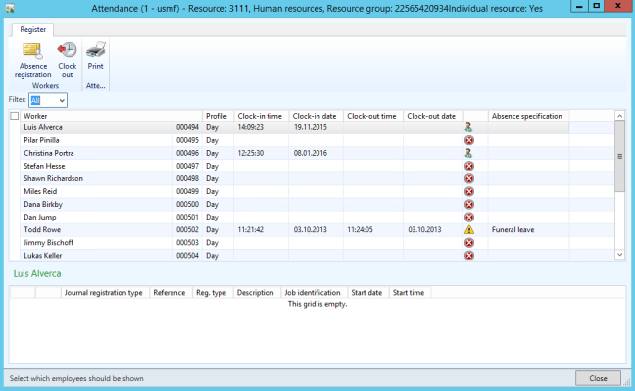Screen dimensions: 635x391
Task: Click the Close button
Action: click(598, 378)
